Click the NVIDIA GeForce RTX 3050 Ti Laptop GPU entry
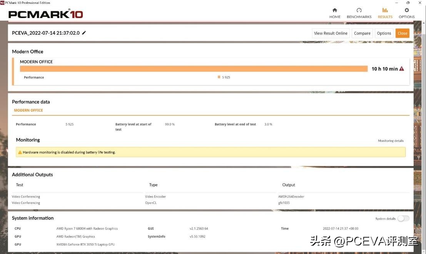The image size is (426, 254). 85,244
